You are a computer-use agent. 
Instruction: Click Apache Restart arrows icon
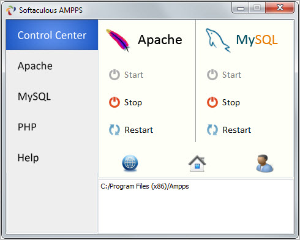(114, 130)
